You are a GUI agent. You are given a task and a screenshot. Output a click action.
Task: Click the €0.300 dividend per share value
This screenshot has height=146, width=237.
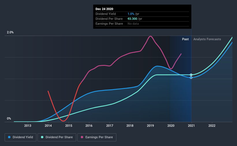(133, 19)
